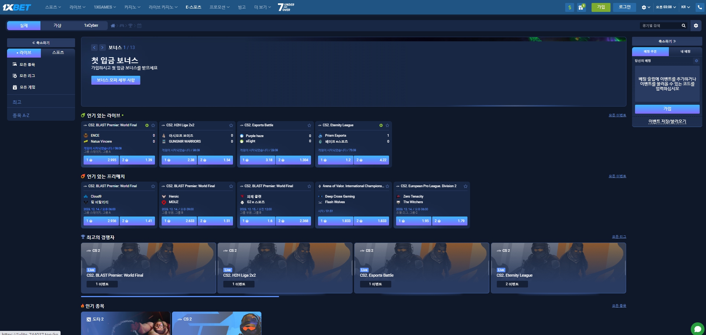Viewport: 706px width, 335px height.
Task: Favorite the CS2 H2H Liga 2x2 match
Action: point(231,125)
